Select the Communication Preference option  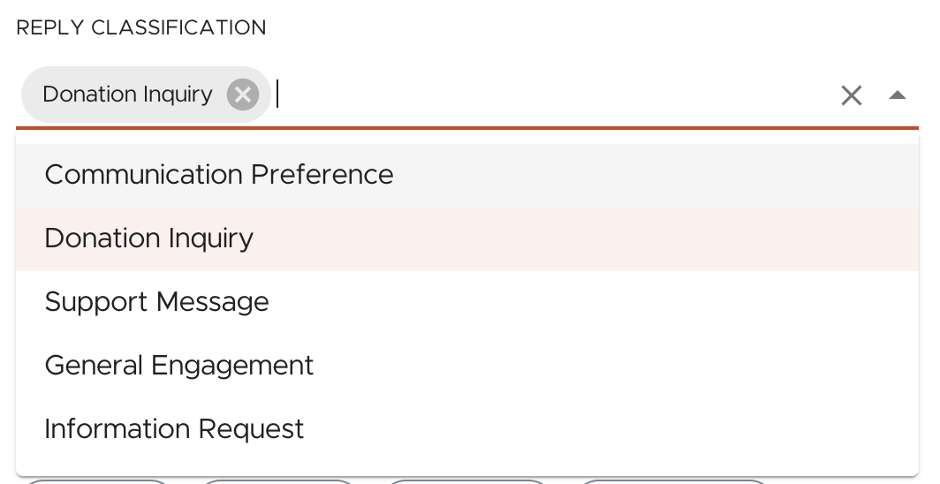(x=219, y=175)
